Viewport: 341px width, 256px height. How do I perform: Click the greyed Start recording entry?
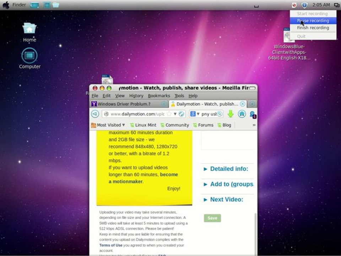point(313,14)
